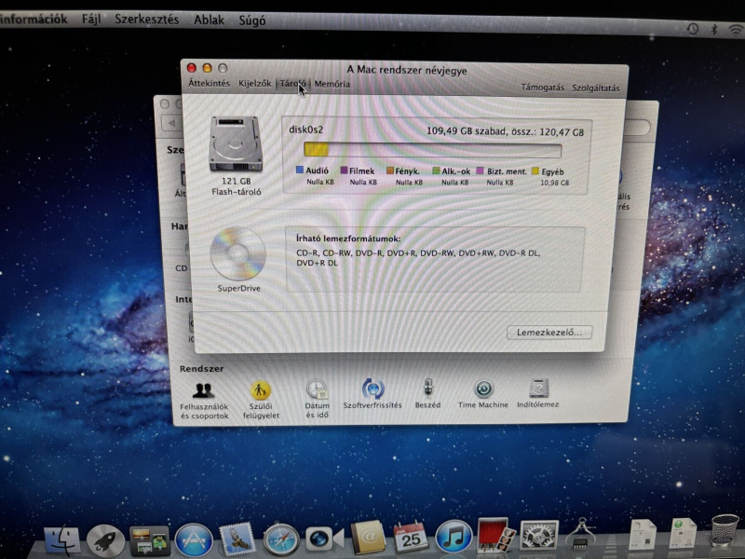Open FaceTime camera icon in Dock

[324, 539]
